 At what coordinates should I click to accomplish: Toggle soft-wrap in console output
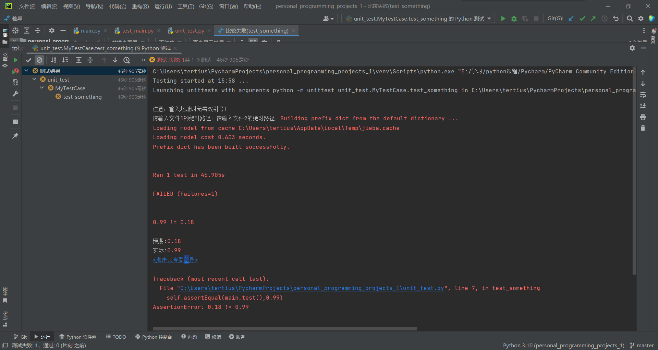click(643, 95)
